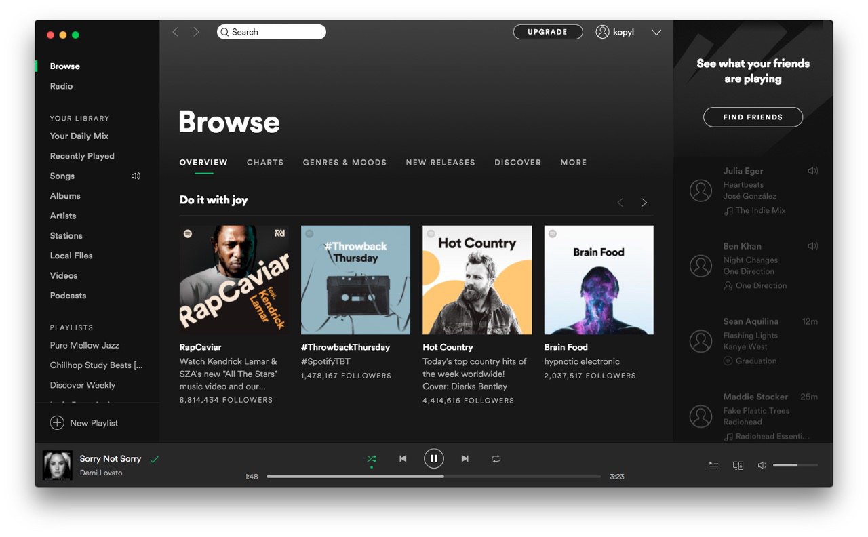
Task: Open the Chillhop Study Beats playlist
Action: pyautogui.click(x=96, y=365)
